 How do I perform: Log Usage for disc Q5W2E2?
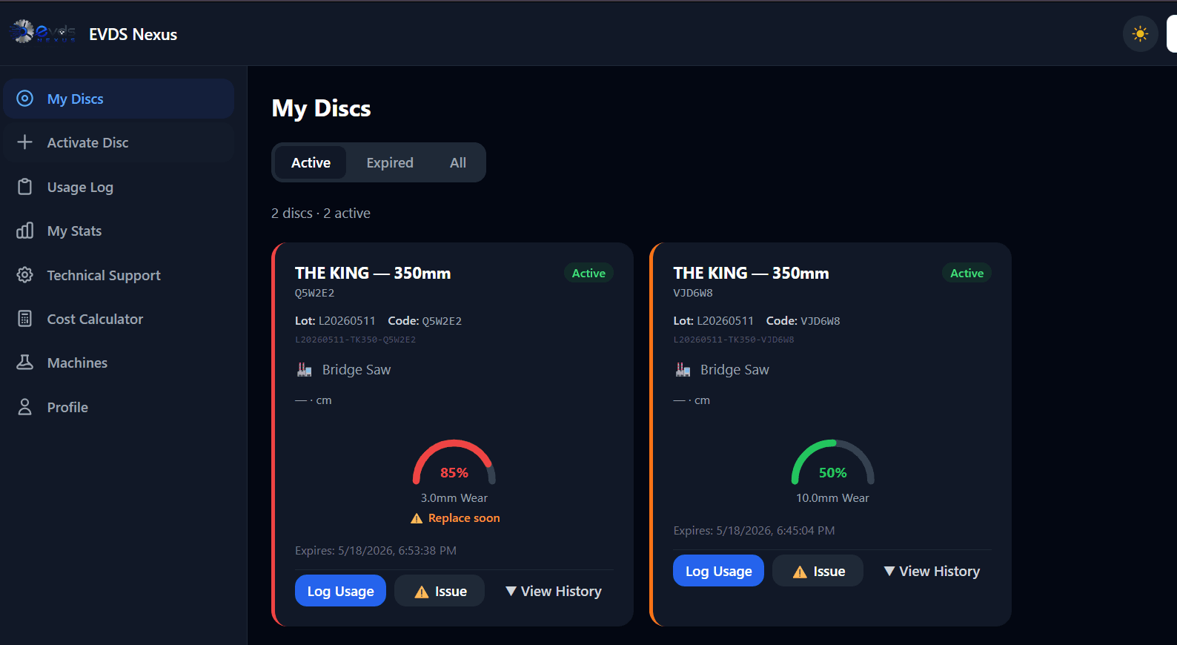tap(340, 591)
